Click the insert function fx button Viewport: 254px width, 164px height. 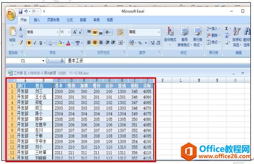pos(62,61)
